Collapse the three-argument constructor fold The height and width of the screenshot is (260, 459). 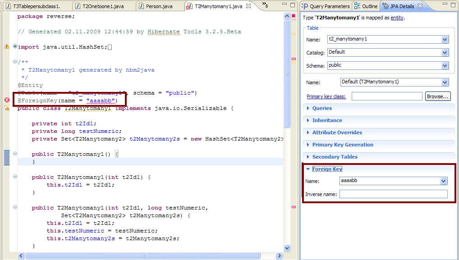pyautogui.click(x=15, y=207)
